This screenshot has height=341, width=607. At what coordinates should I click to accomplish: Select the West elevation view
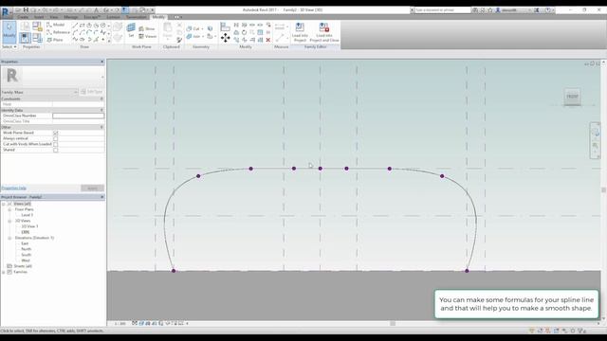[26, 260]
